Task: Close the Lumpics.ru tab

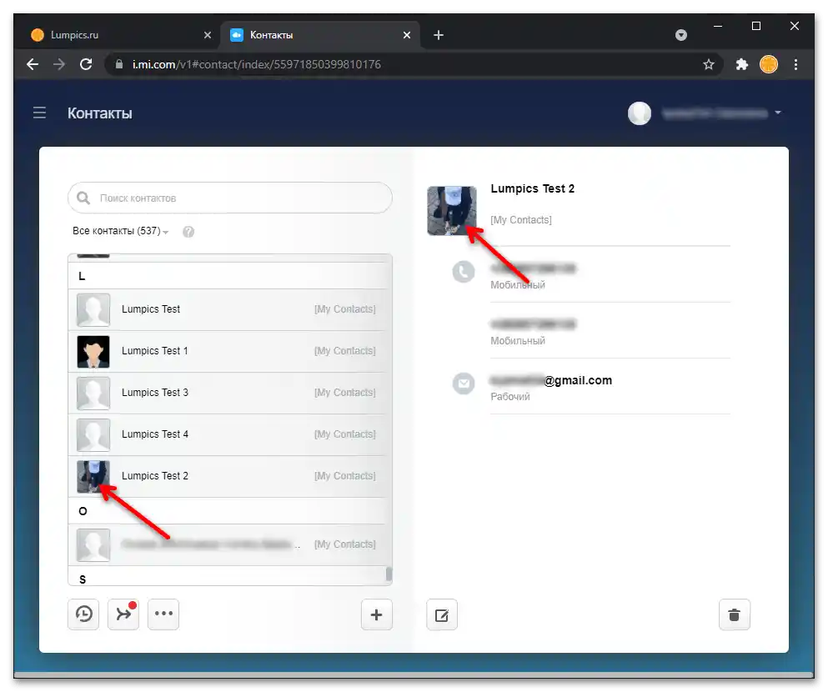Action: [x=208, y=35]
